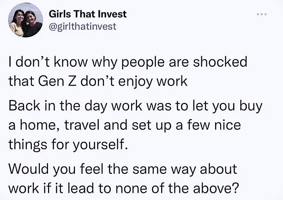Click the Girls That Invest profile picture

[25, 21]
